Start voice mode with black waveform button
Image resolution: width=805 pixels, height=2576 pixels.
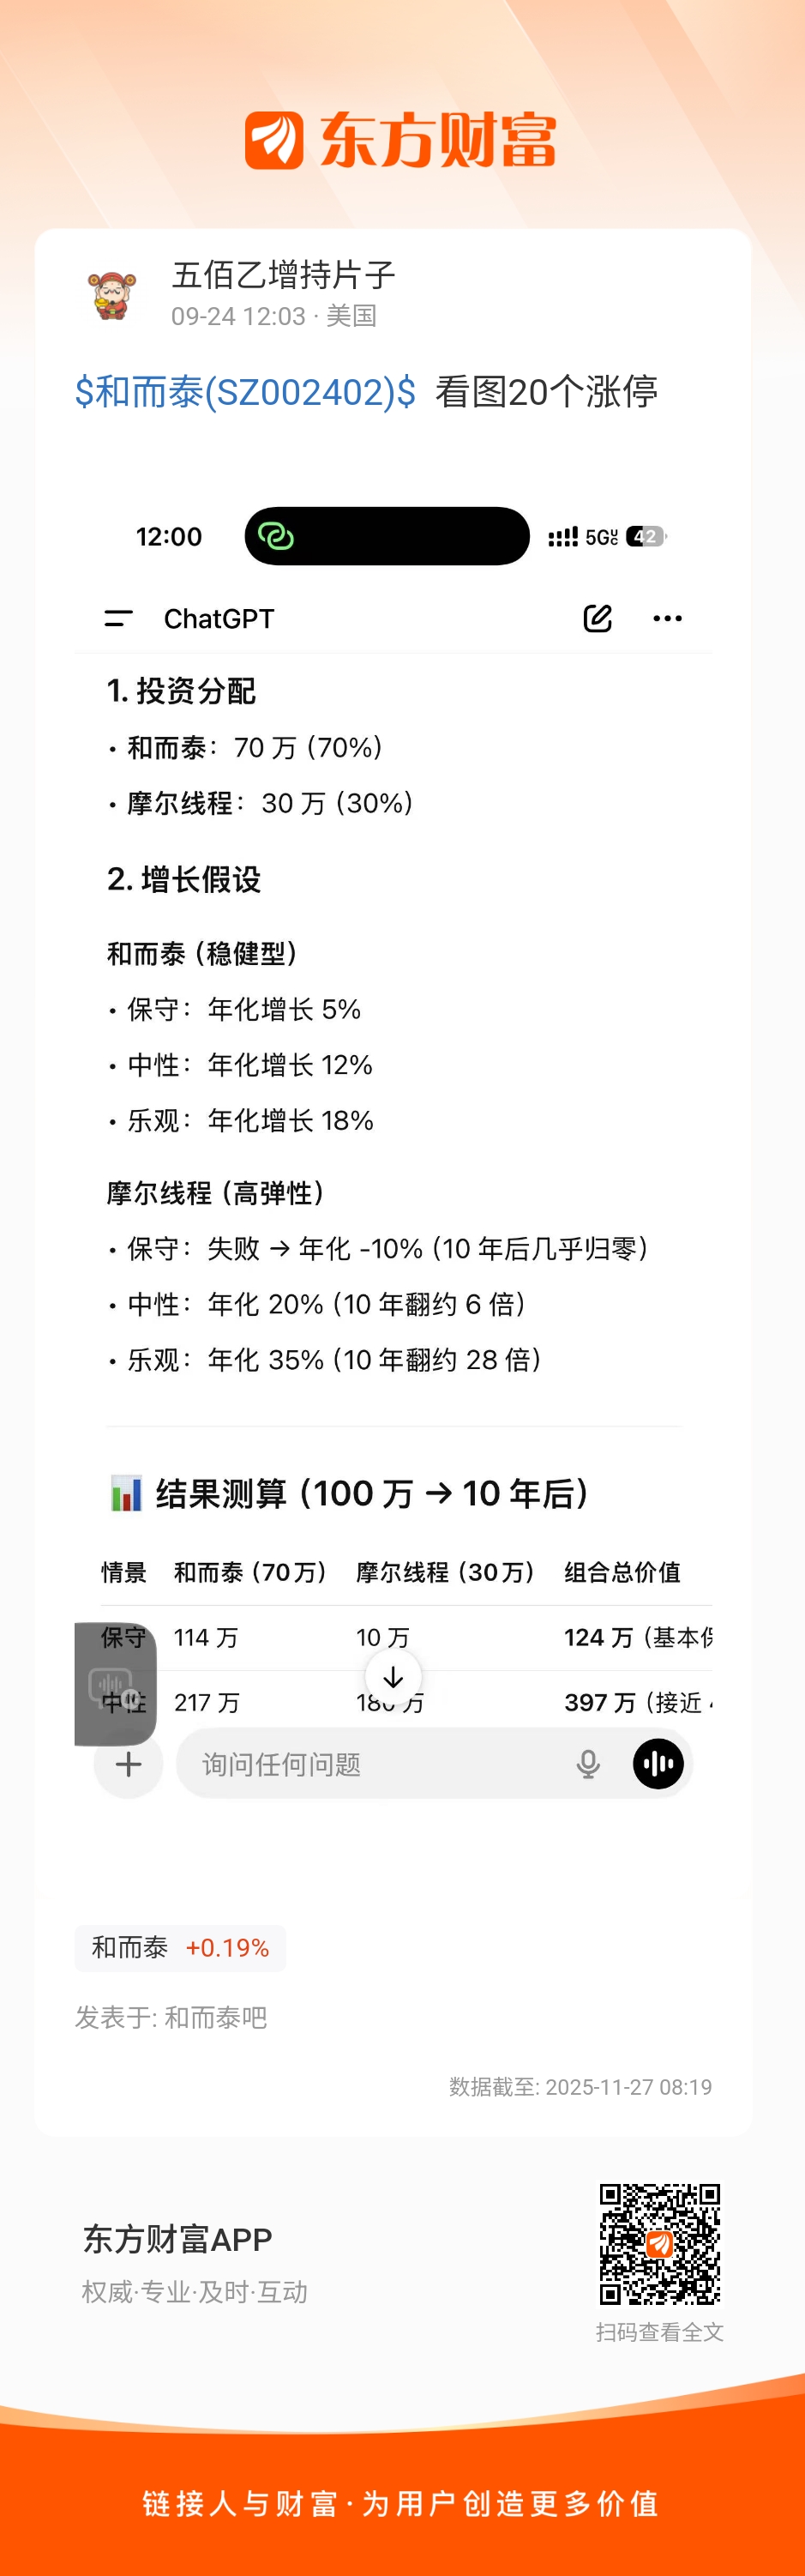pos(658,1763)
